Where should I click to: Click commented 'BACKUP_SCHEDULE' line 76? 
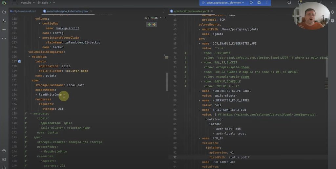pos(228,81)
